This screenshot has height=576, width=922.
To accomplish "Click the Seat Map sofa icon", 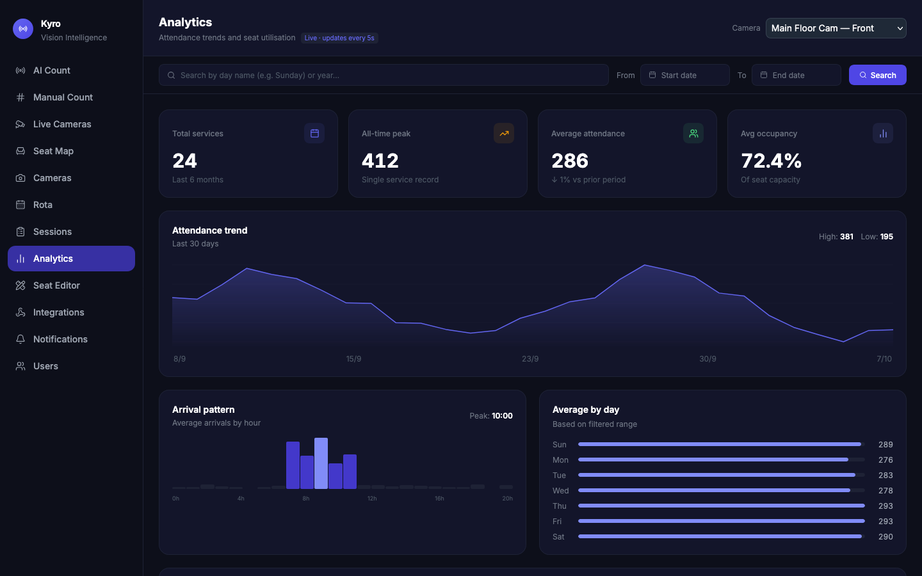I will pos(20,151).
